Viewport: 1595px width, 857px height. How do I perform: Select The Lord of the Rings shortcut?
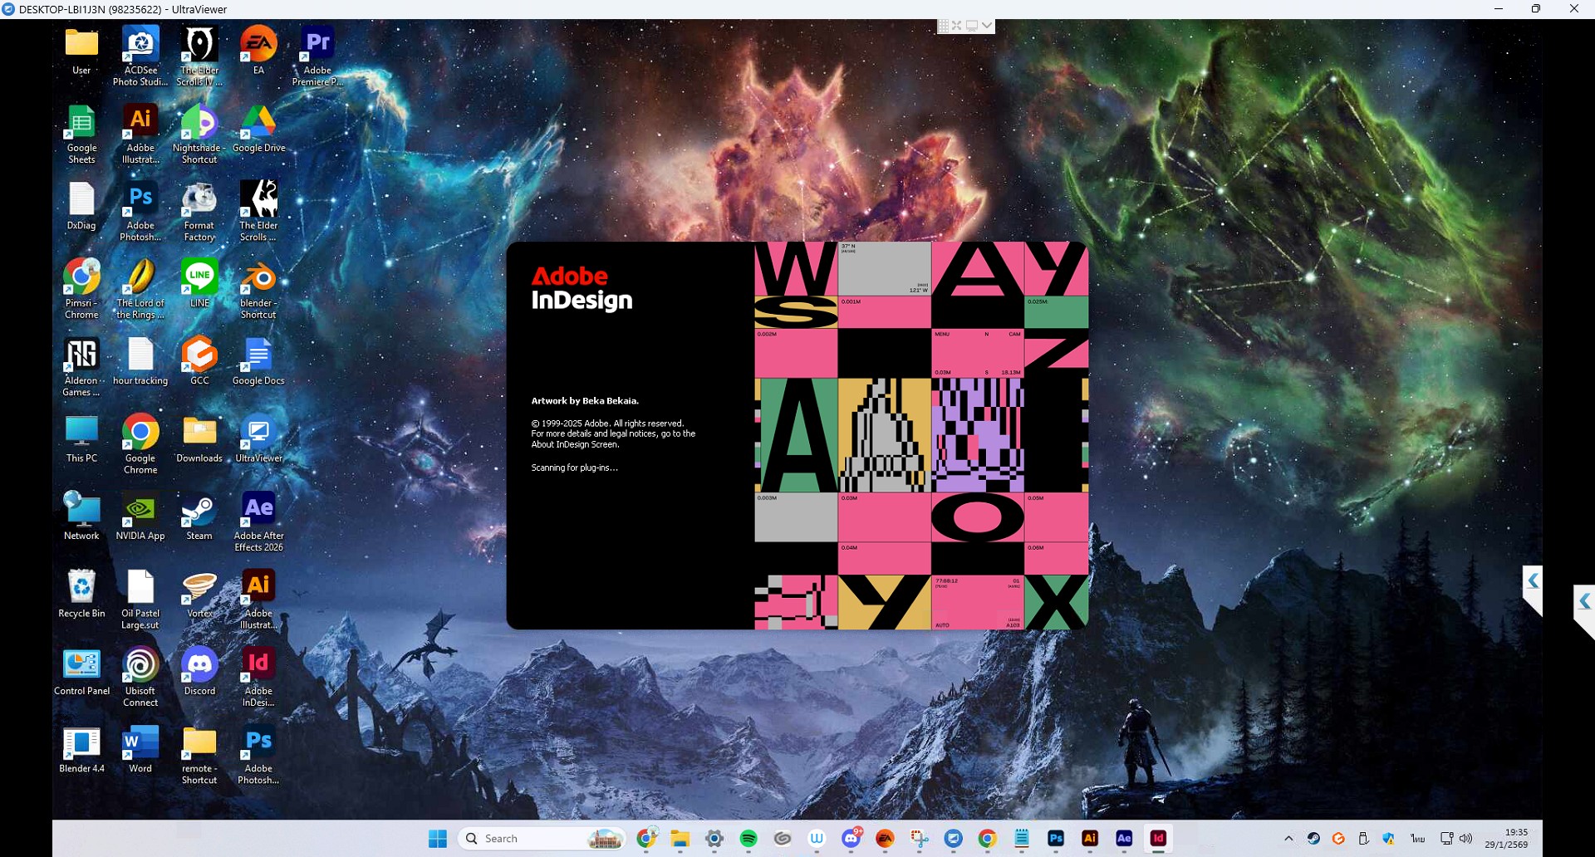tap(140, 289)
